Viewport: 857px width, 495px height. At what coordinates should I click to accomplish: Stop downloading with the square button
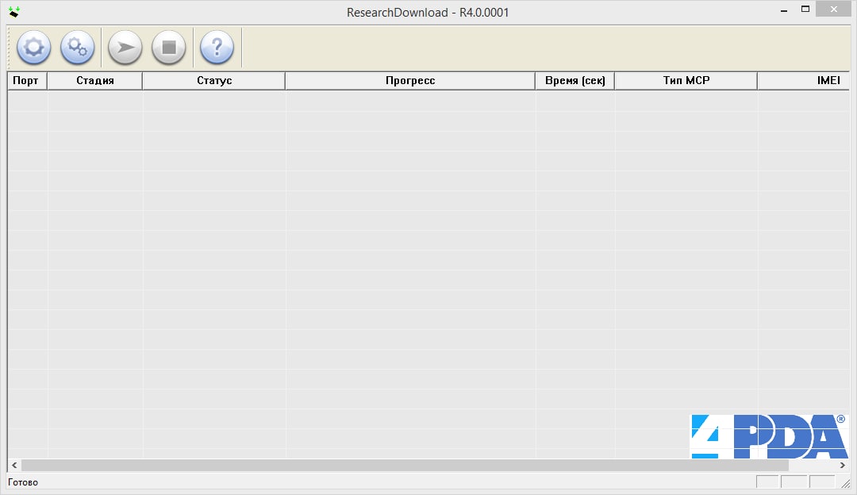pyautogui.click(x=169, y=48)
